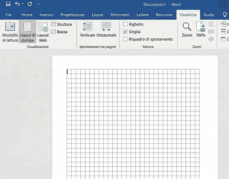This screenshot has width=229, height=179.
Task: Select Orizzontale page movement
Action: coord(106,30)
